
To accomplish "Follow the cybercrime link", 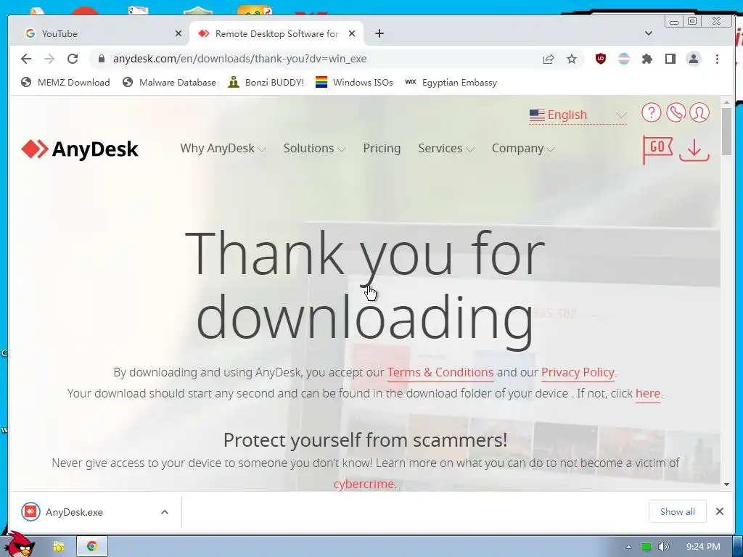I will (364, 484).
